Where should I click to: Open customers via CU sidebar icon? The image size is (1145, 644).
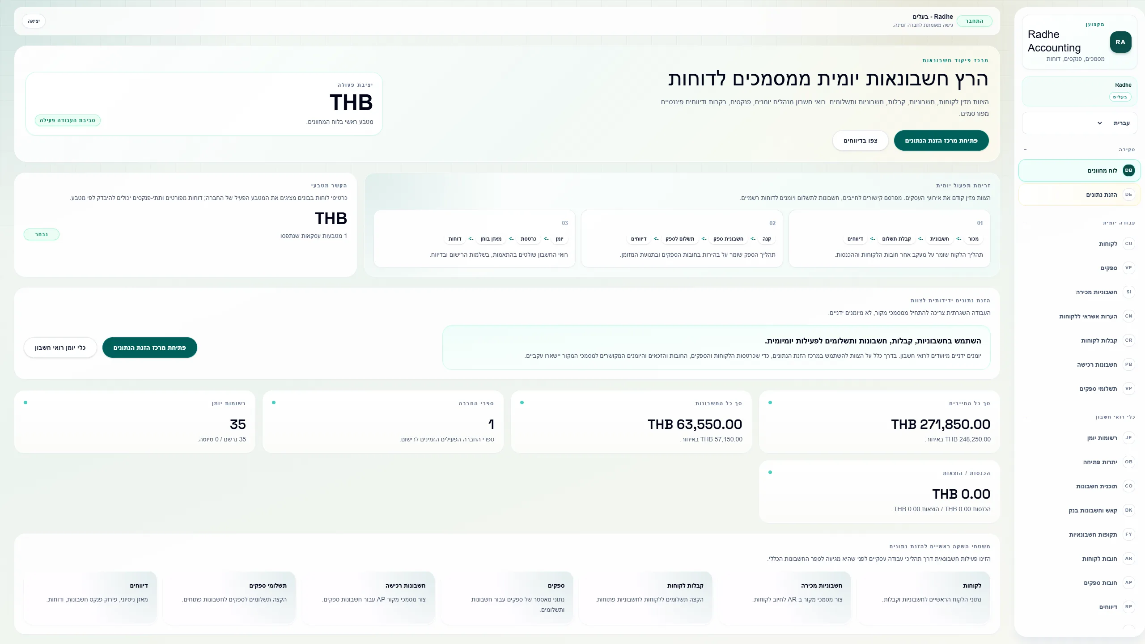tap(1128, 244)
